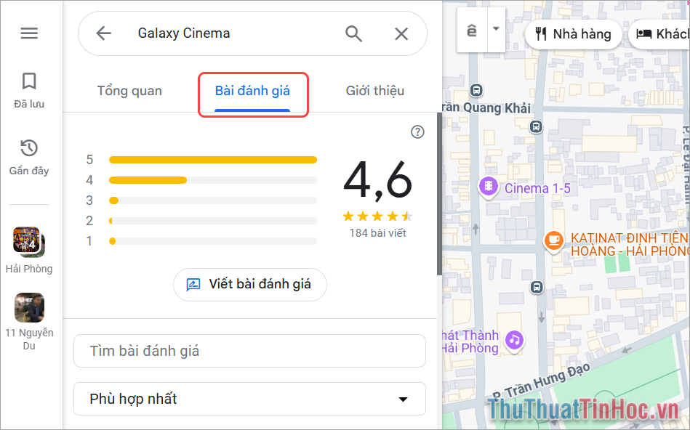Select the Cinema 1-5 map pin

488,187
